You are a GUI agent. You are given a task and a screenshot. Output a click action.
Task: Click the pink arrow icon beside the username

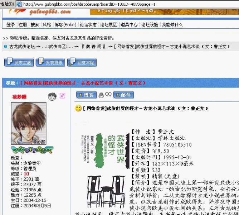pyautogui.click(x=62, y=96)
